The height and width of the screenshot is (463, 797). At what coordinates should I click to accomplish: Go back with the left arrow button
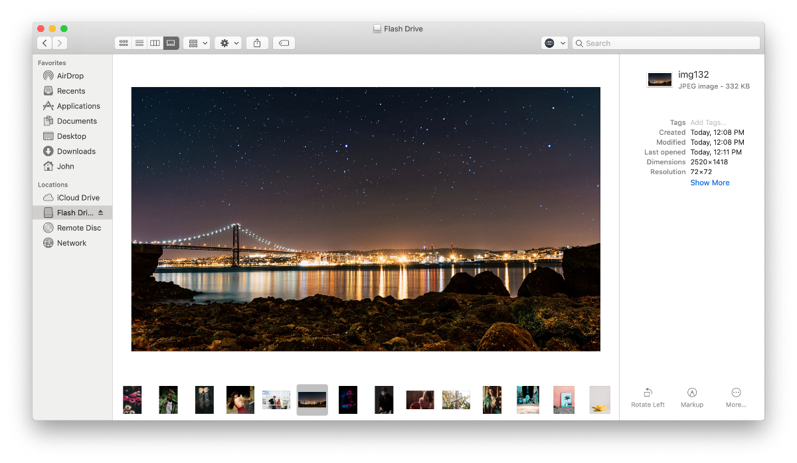coord(44,43)
